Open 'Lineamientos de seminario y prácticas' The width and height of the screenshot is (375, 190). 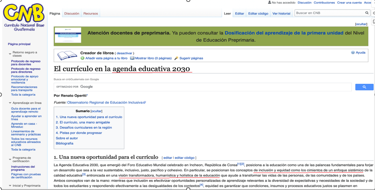click(26, 133)
